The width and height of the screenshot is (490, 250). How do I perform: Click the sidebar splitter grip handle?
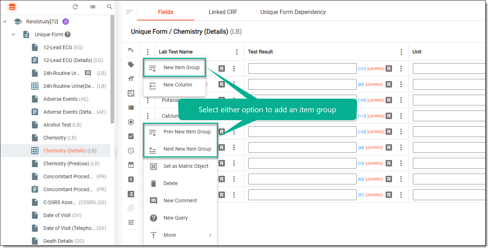(x=116, y=153)
